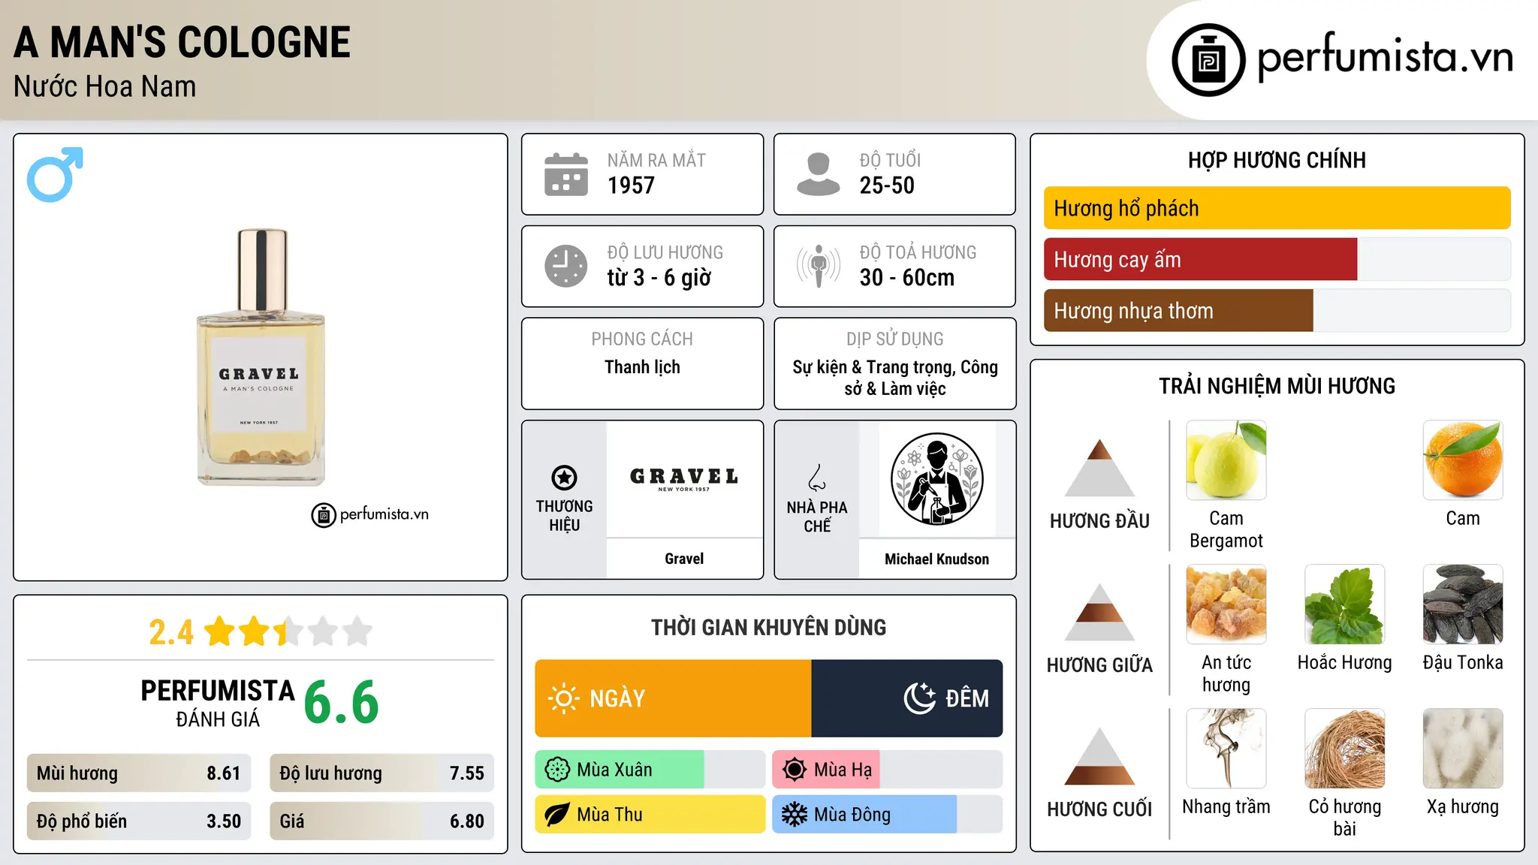Click the Mùa Thu season bar
The width and height of the screenshot is (1538, 865).
click(650, 815)
